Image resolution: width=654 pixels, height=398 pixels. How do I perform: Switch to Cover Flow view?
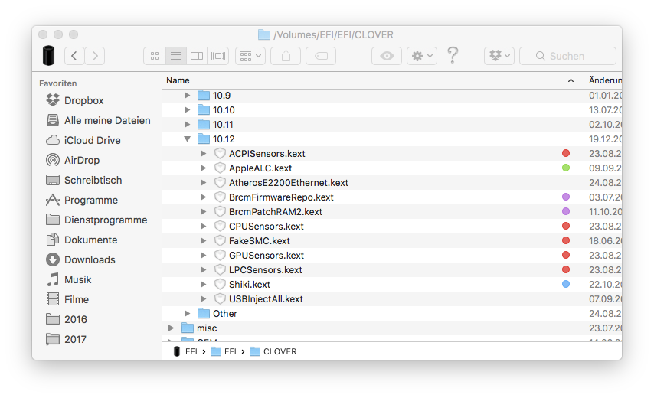tap(218, 56)
